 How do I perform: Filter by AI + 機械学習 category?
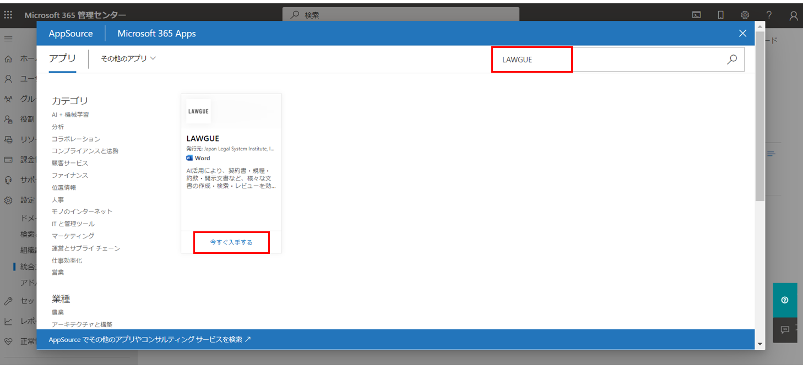[x=70, y=115]
